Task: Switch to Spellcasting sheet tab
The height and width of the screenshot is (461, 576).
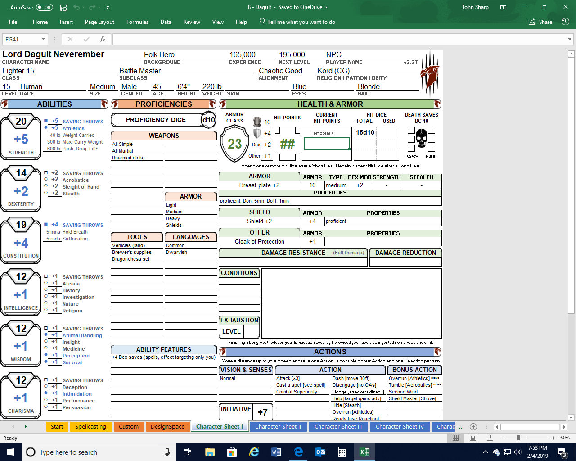Action: click(x=90, y=426)
